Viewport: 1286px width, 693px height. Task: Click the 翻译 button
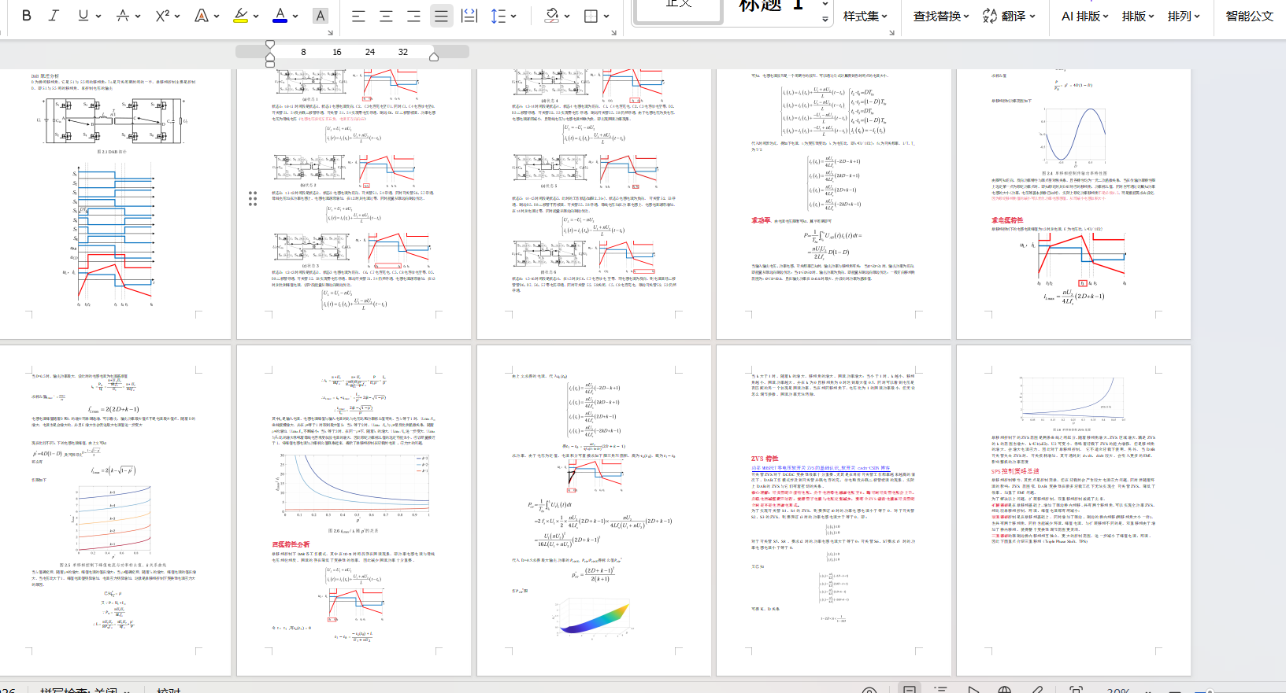(1009, 16)
